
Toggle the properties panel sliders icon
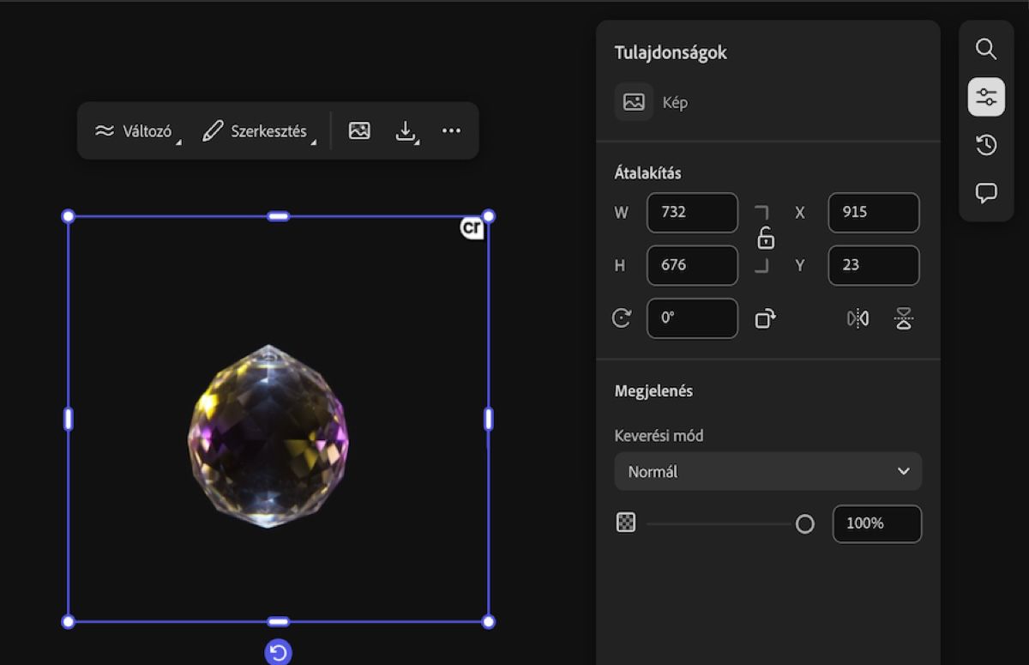(986, 97)
